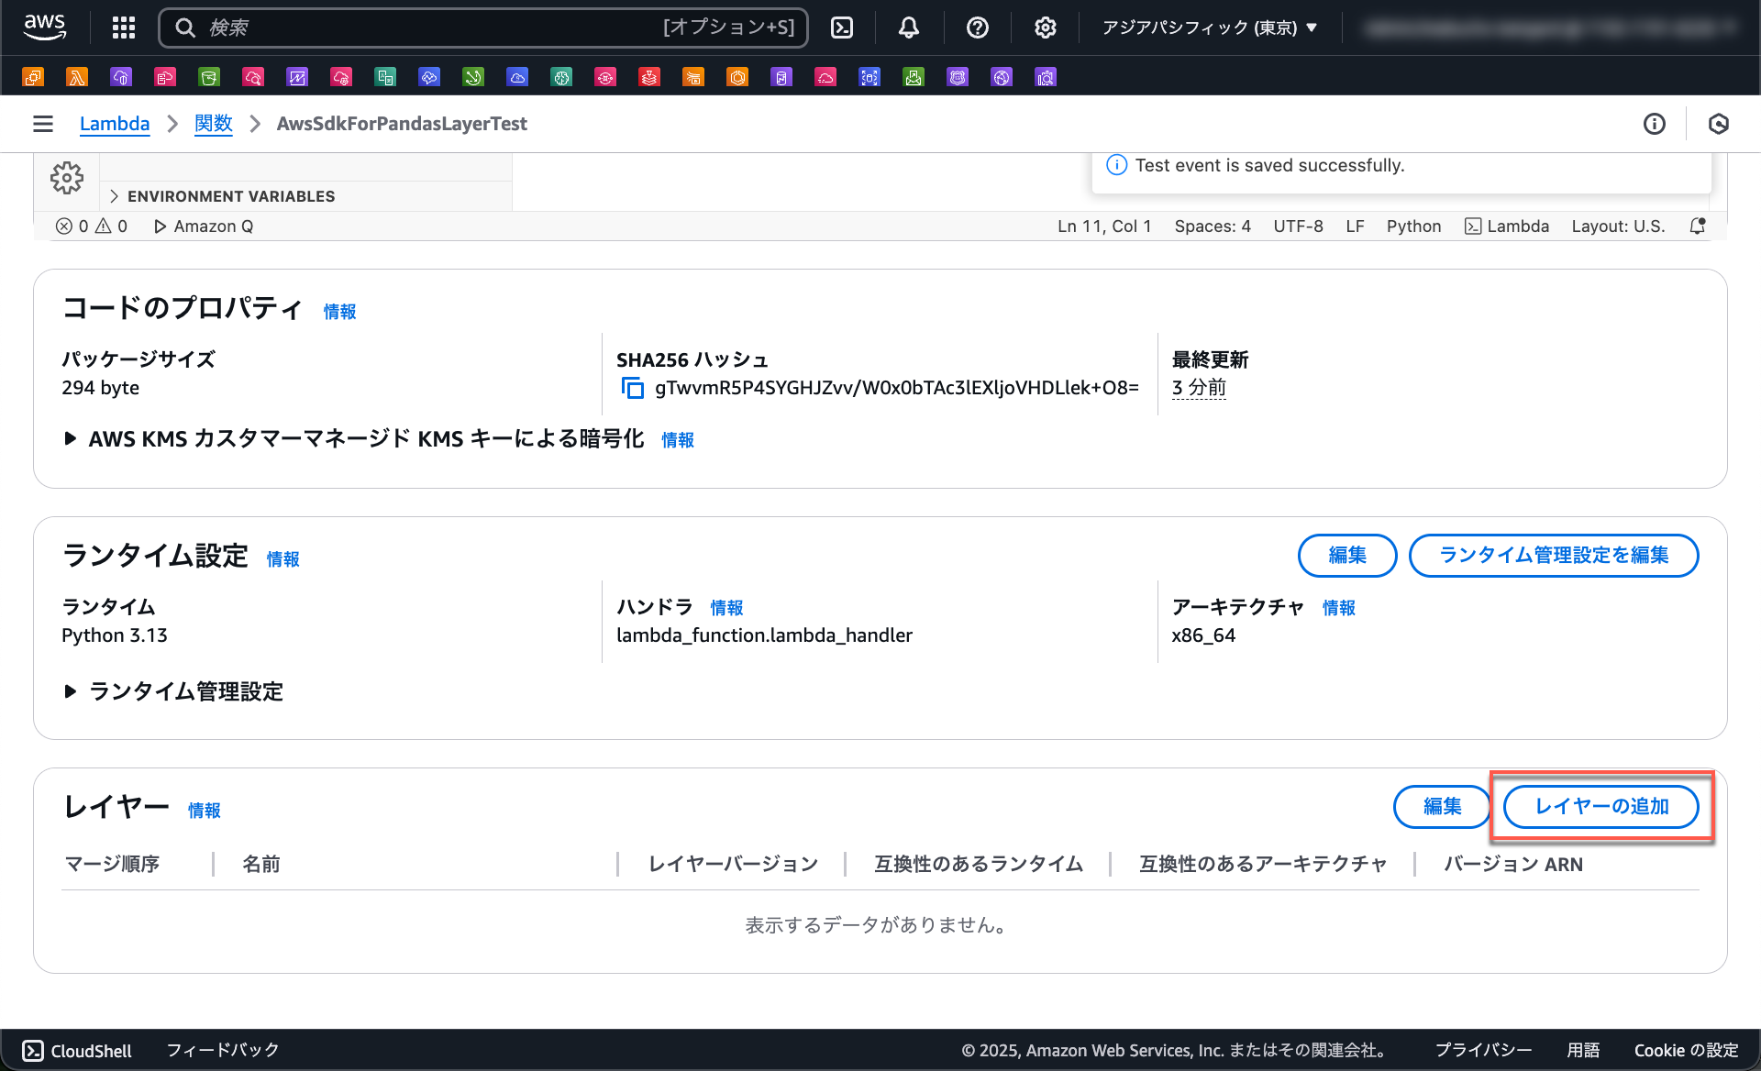Open the AWS services grid menu

click(x=123, y=28)
